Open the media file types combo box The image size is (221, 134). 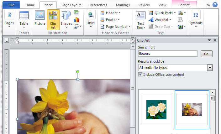pos(175,68)
